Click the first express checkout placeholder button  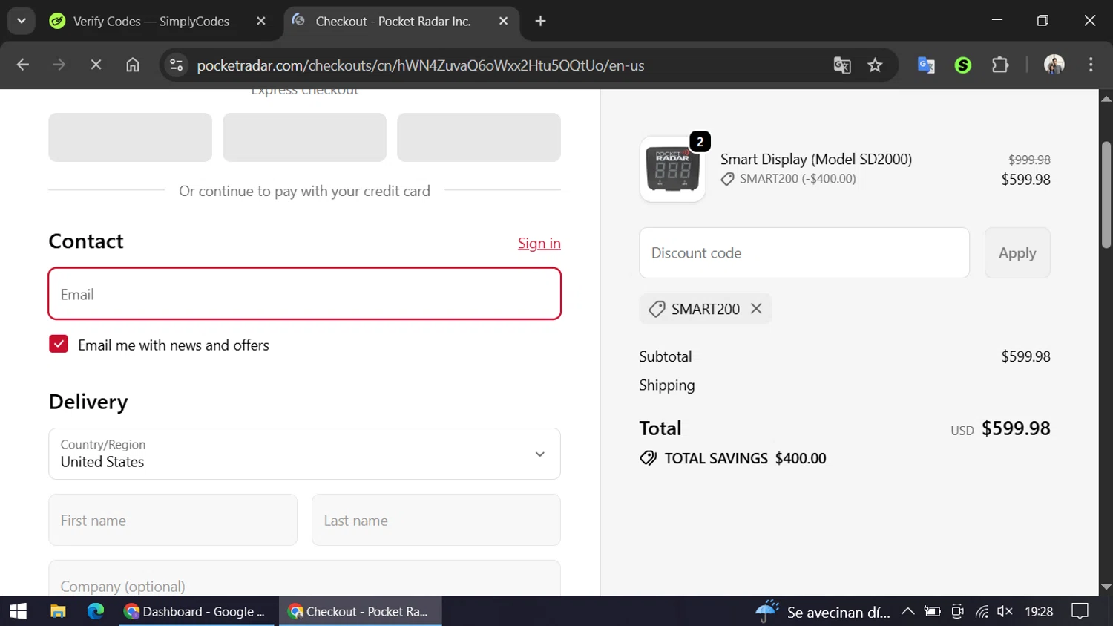131,137
